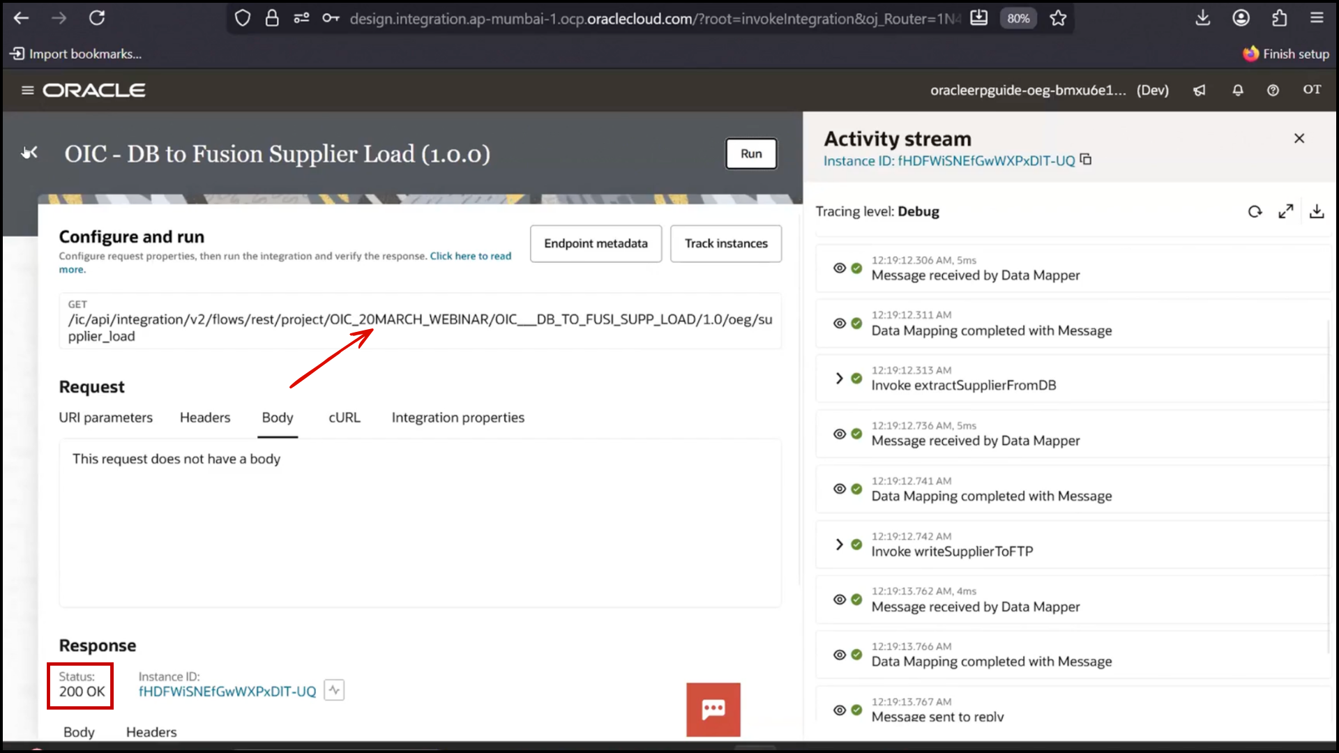Open the site permissions icon in the address bar

pos(301,18)
